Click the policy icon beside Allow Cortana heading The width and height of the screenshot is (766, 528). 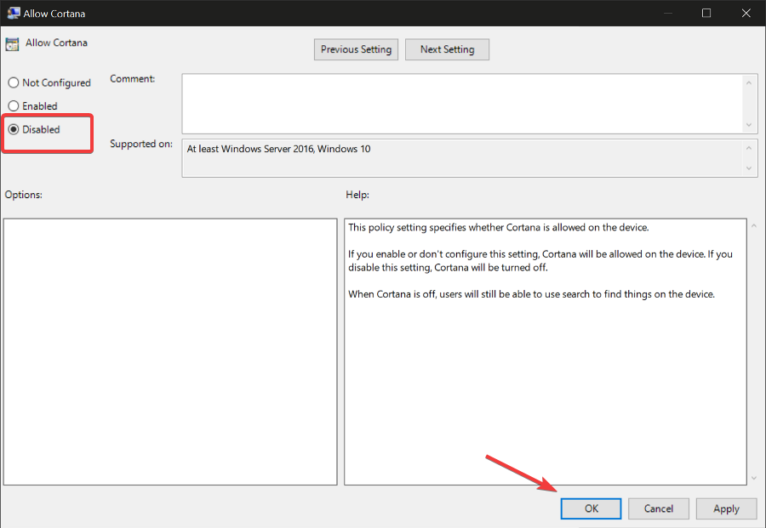[12, 44]
